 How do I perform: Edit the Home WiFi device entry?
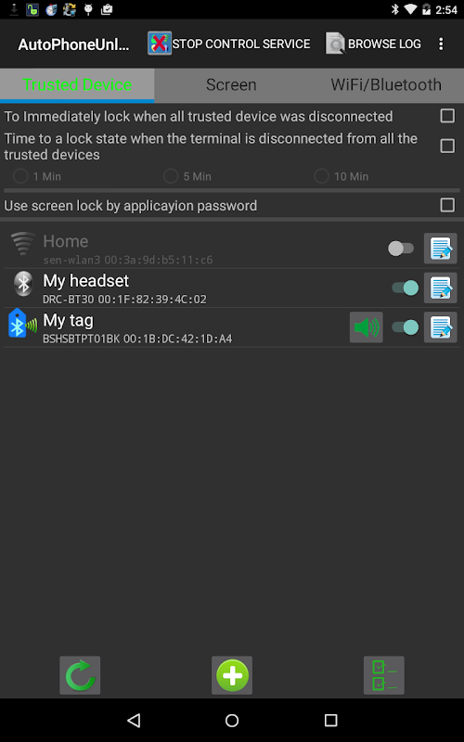coord(440,249)
